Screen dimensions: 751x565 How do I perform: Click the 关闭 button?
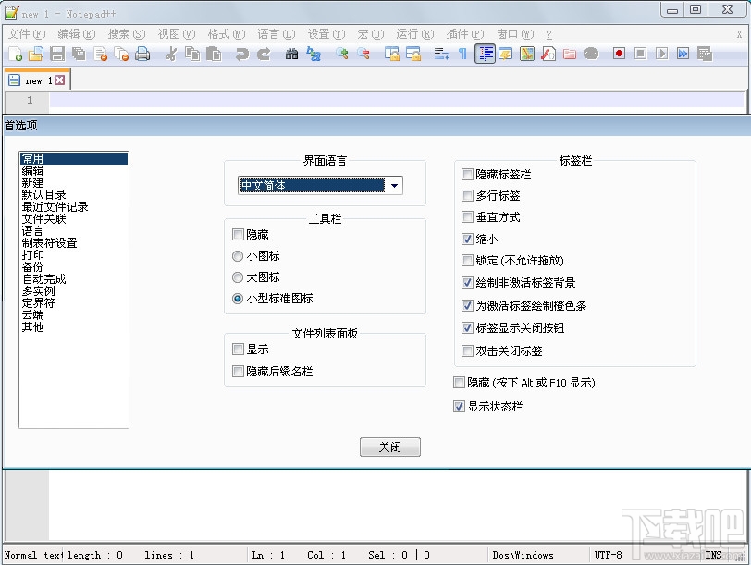[389, 447]
